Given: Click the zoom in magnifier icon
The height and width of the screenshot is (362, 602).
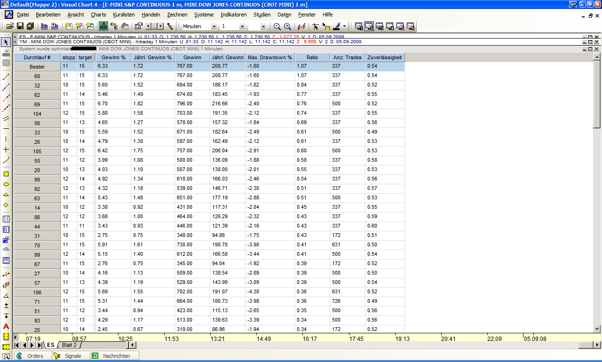Looking at the screenshot, I should [287, 26].
